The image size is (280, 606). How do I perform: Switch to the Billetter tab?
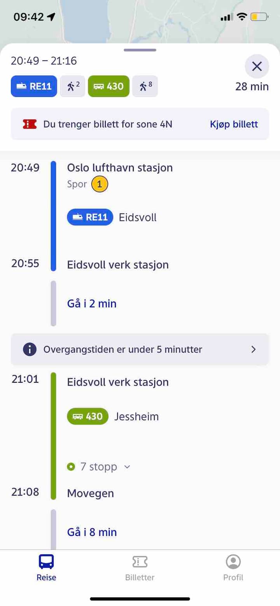click(x=140, y=567)
